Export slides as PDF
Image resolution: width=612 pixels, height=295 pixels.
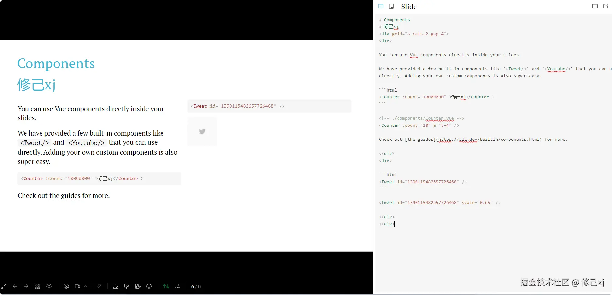(x=138, y=286)
